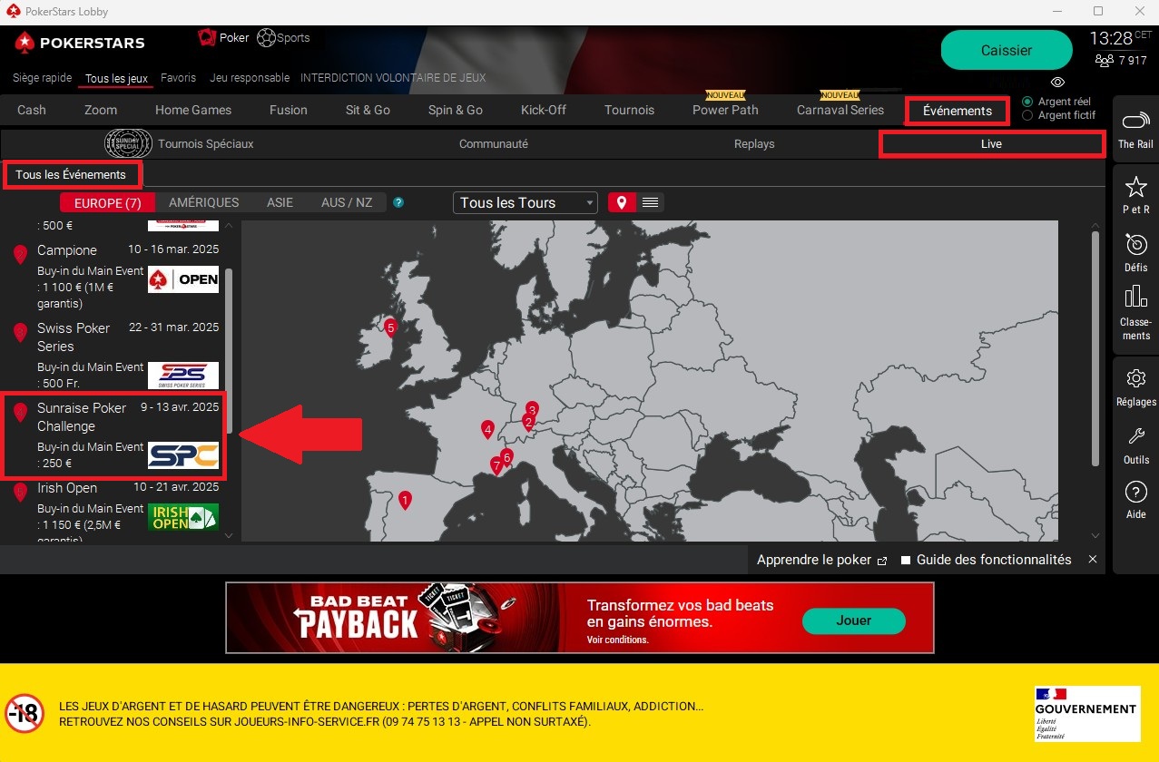
Task: Click the Swiss Poker Series logo thumbnail
Action: tap(183, 376)
